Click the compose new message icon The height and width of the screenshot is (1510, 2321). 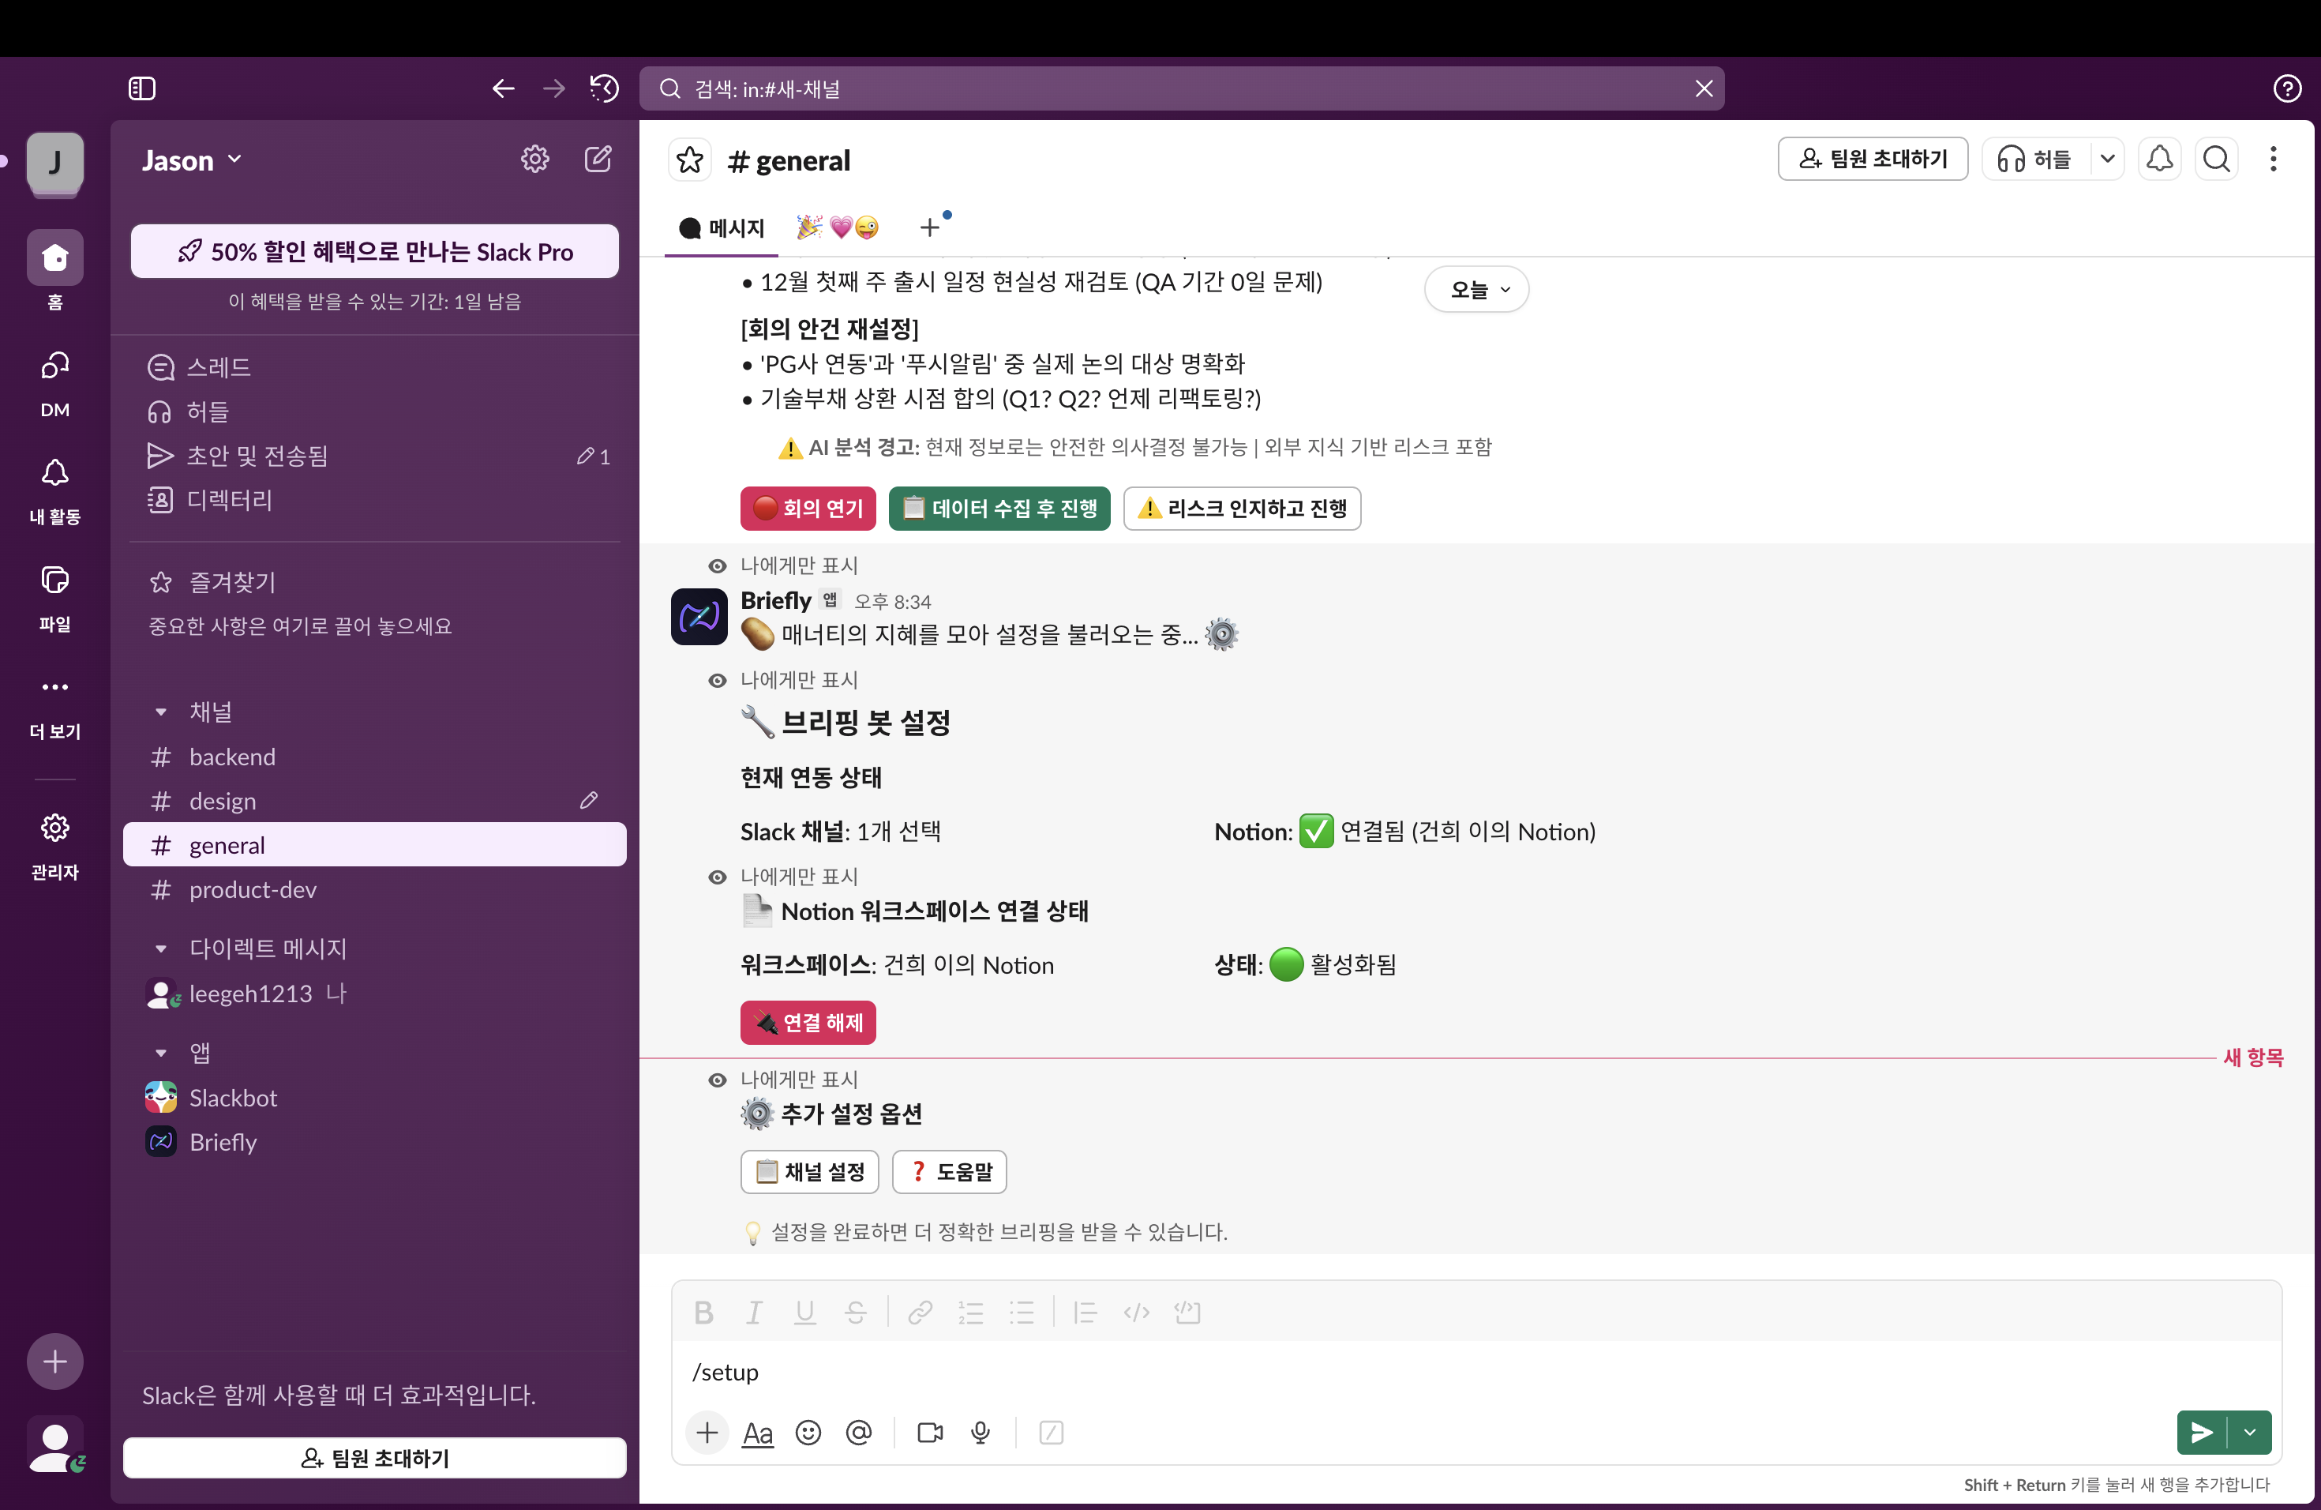pyautogui.click(x=598, y=159)
